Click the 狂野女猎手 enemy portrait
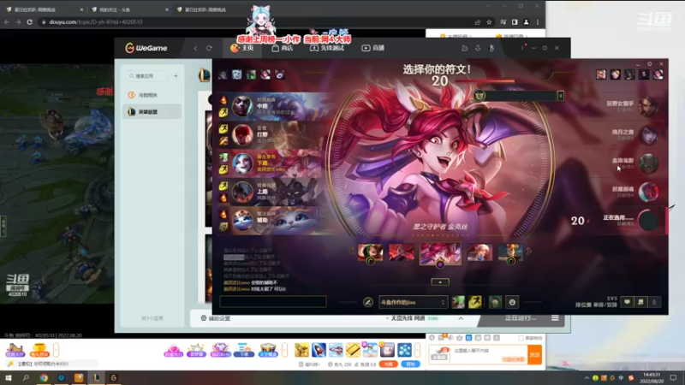Viewport: 685px width, 385px height. click(648, 106)
